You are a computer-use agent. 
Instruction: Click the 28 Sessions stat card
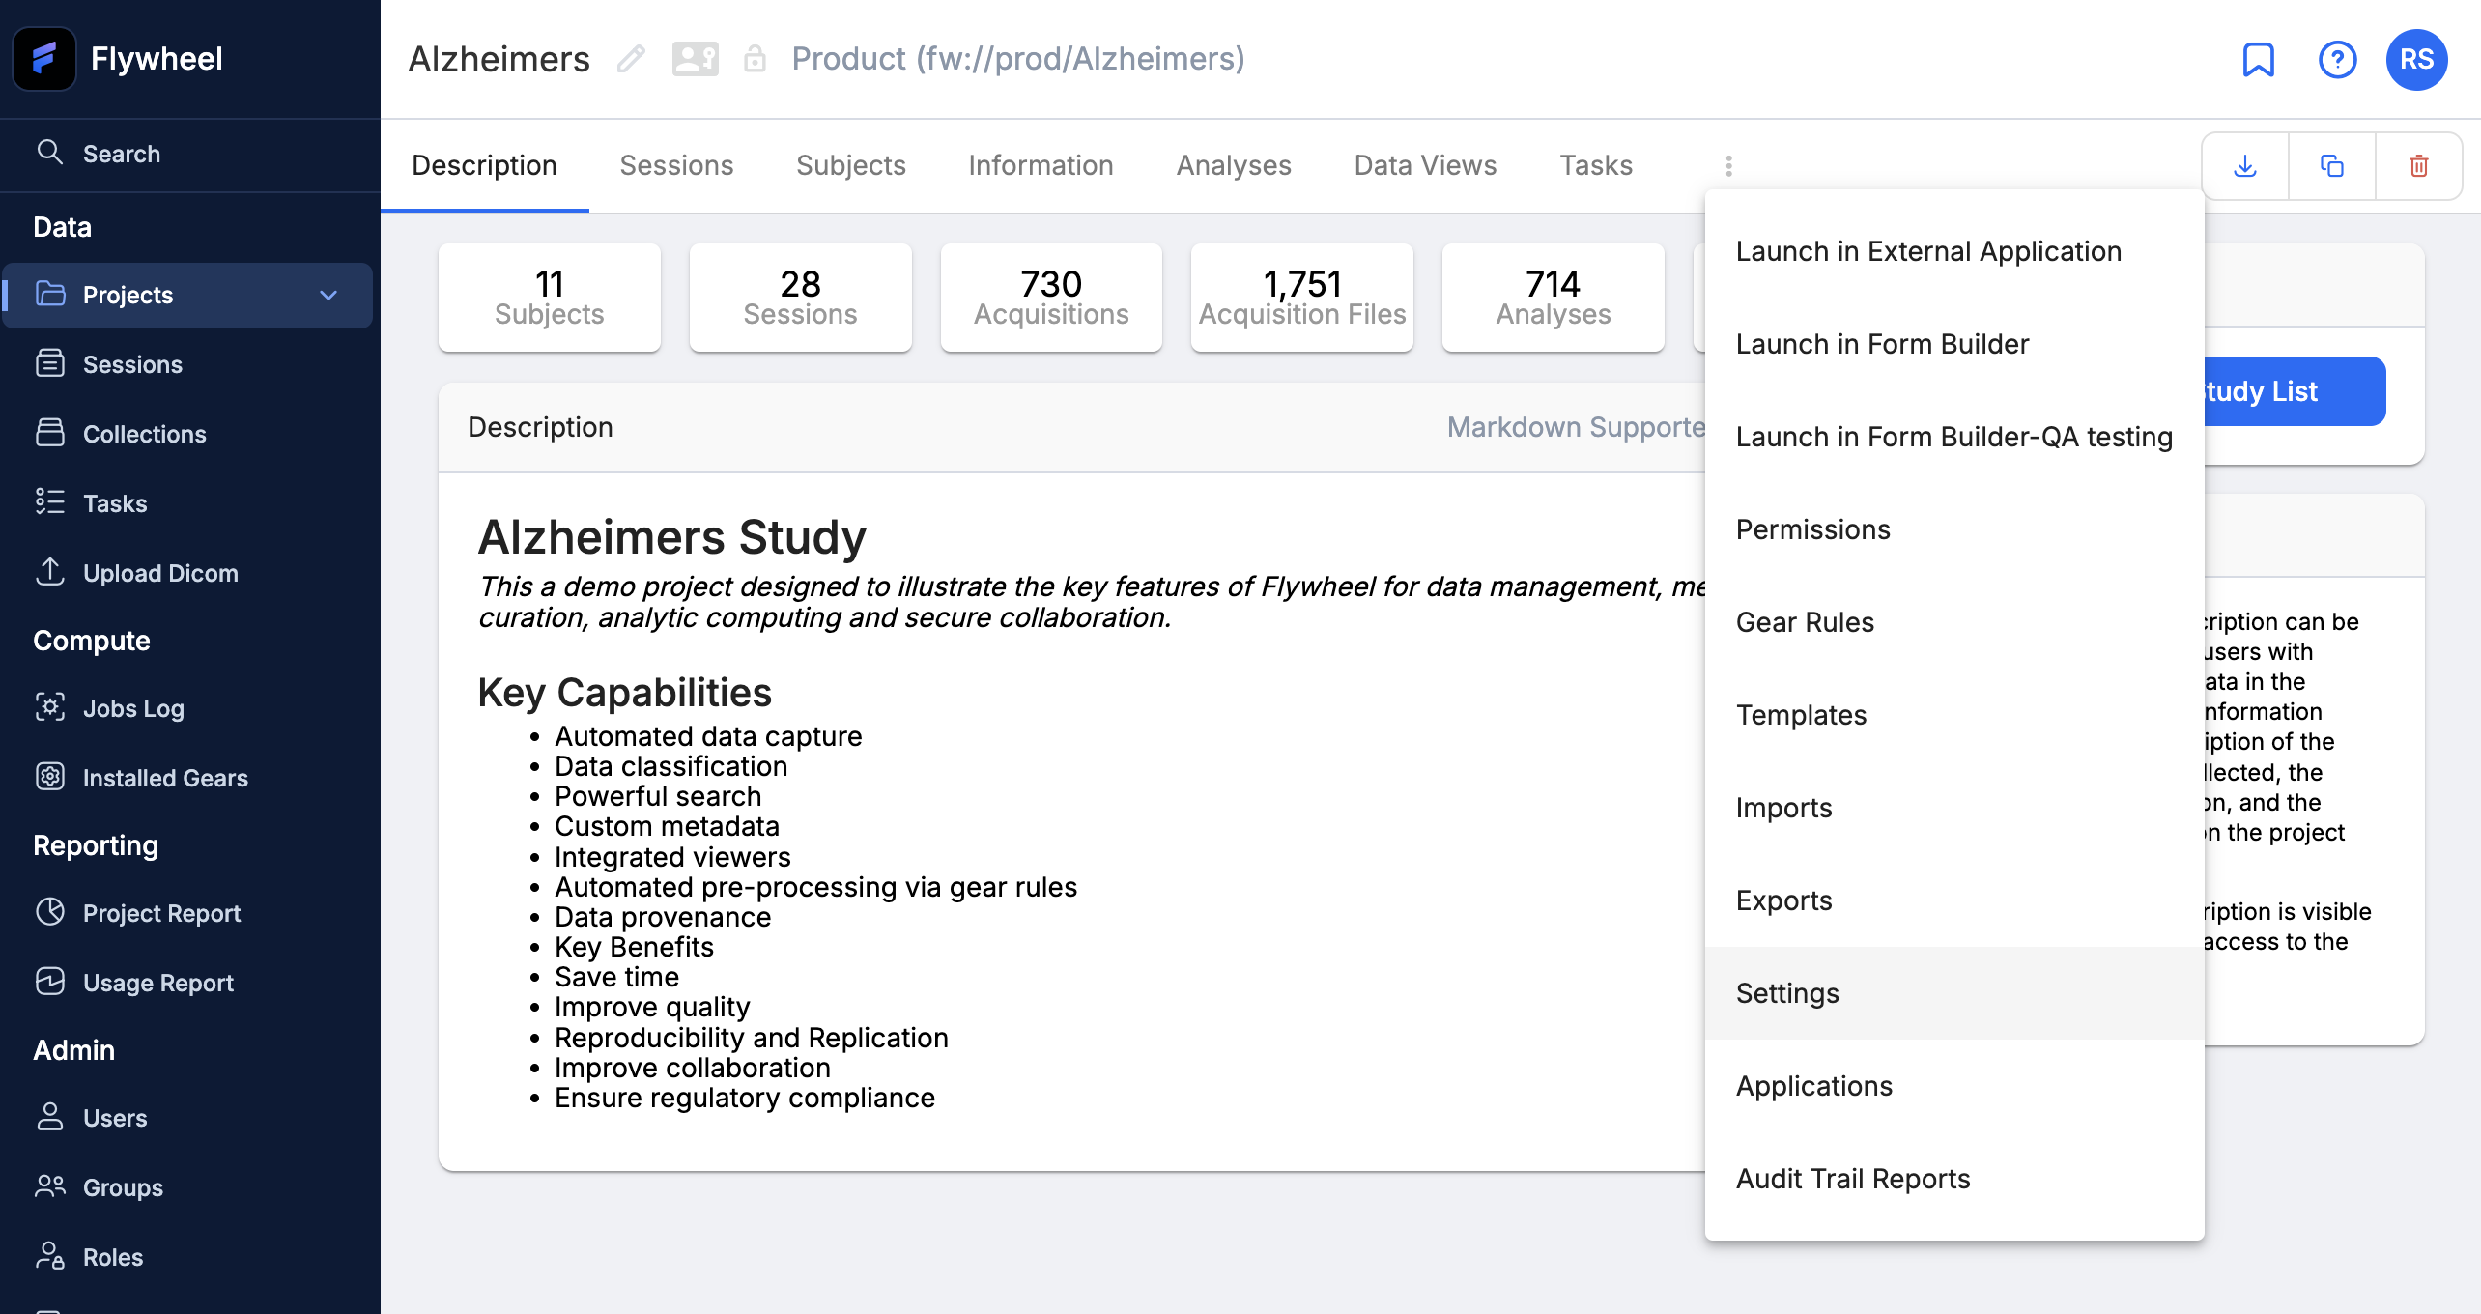coord(801,298)
